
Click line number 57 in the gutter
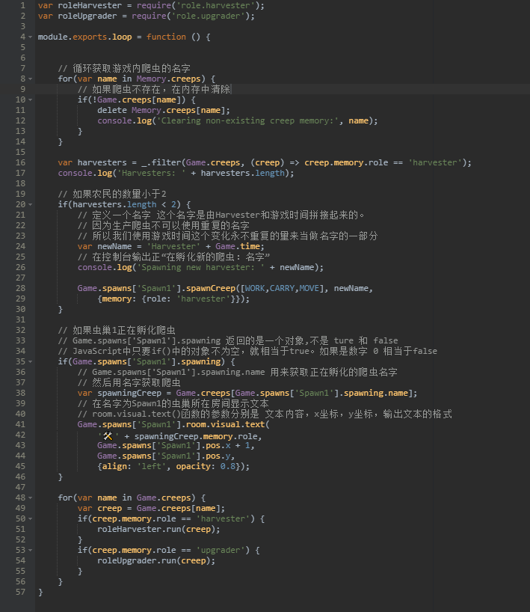tap(20, 592)
